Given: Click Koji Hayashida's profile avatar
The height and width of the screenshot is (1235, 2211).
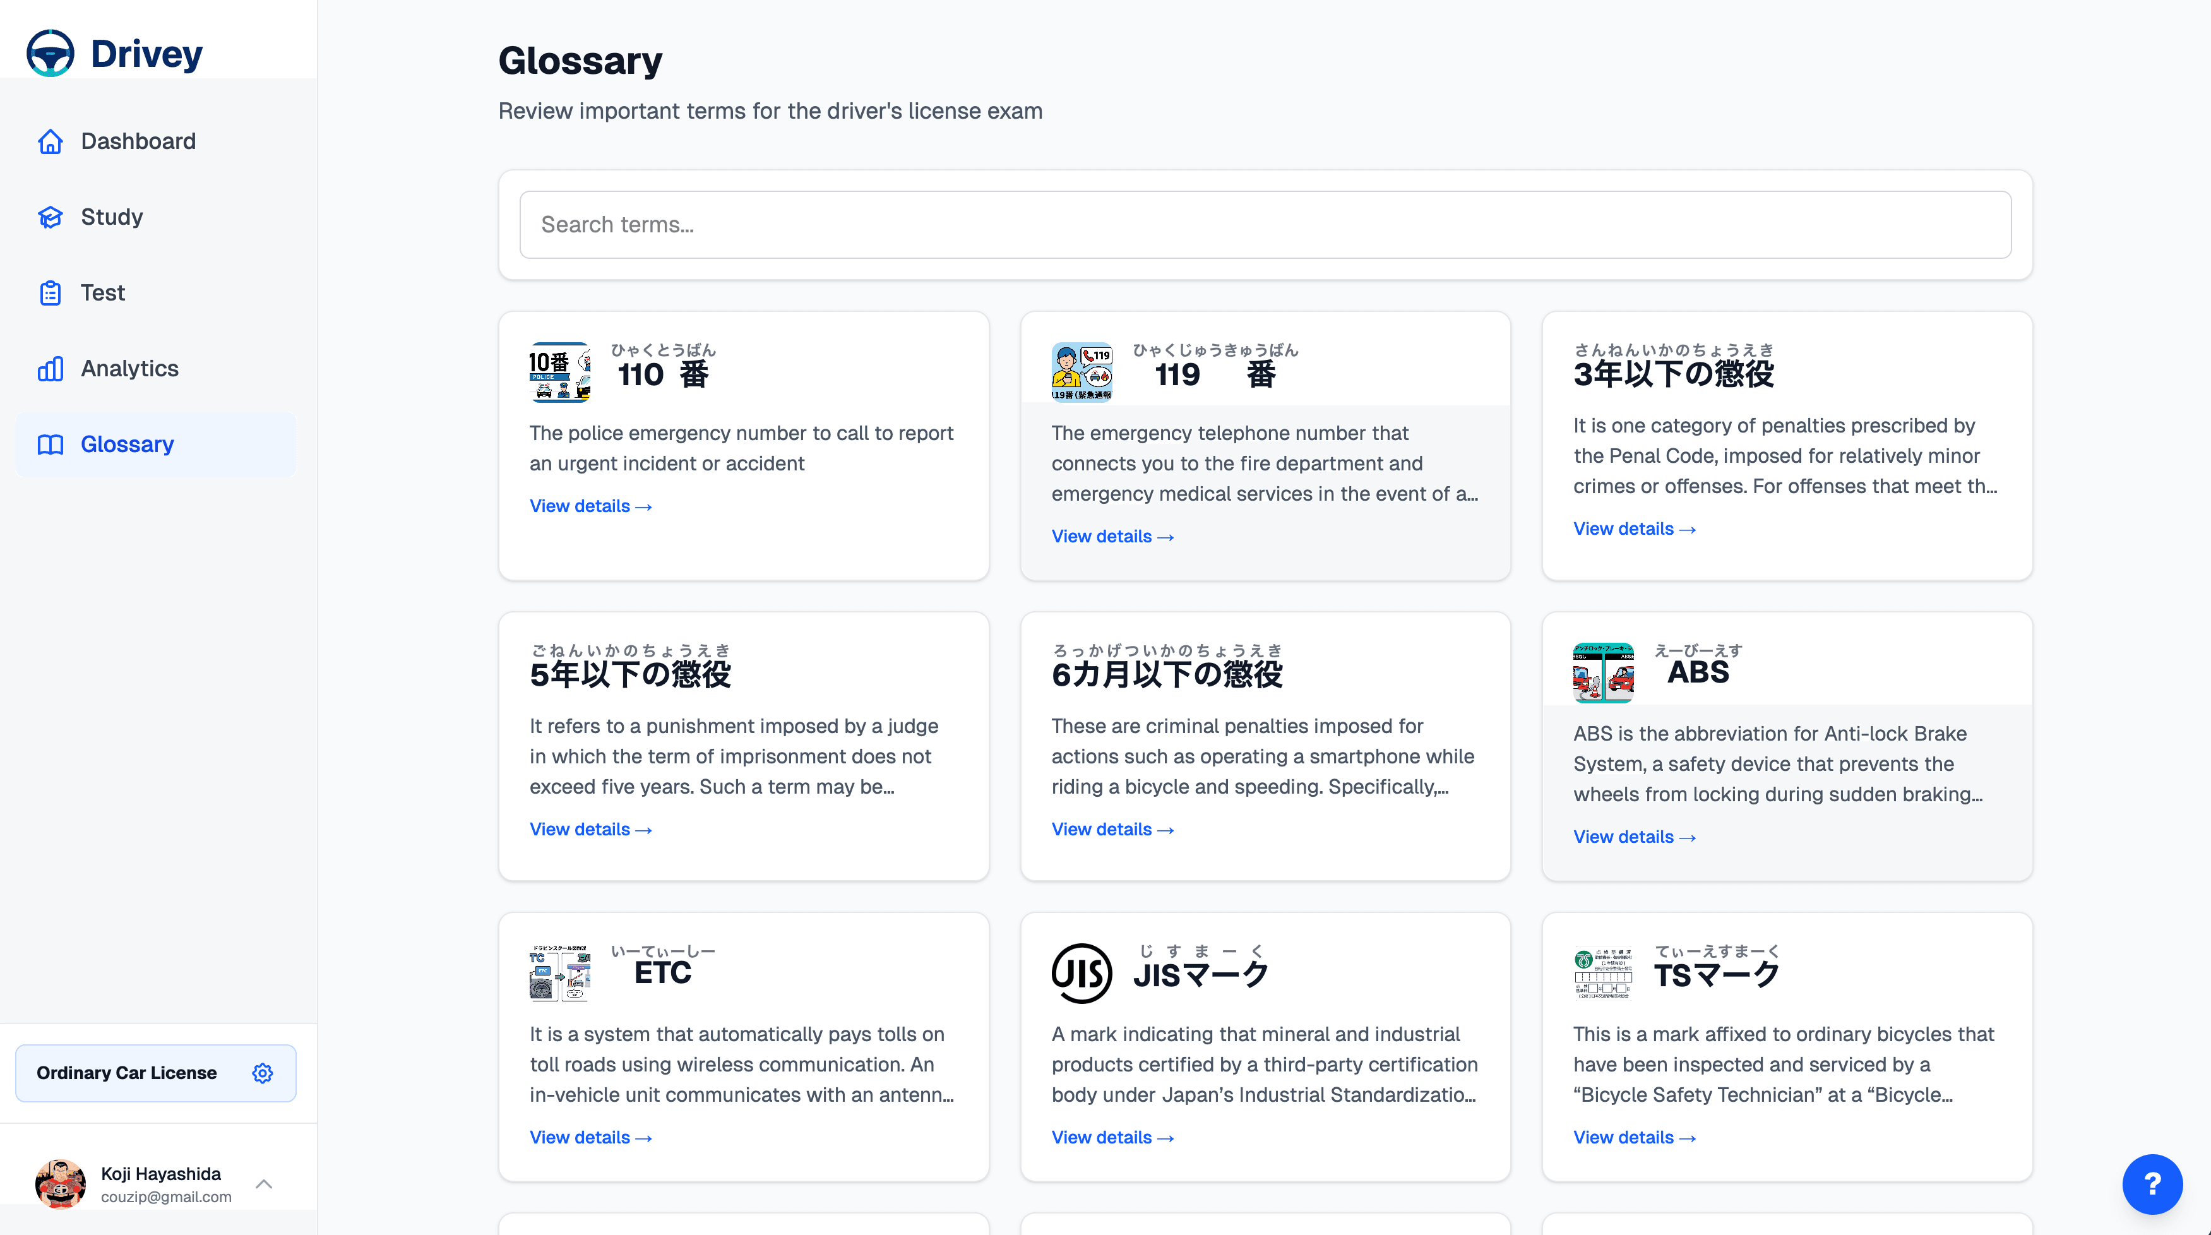Looking at the screenshot, I should pyautogui.click(x=60, y=1184).
